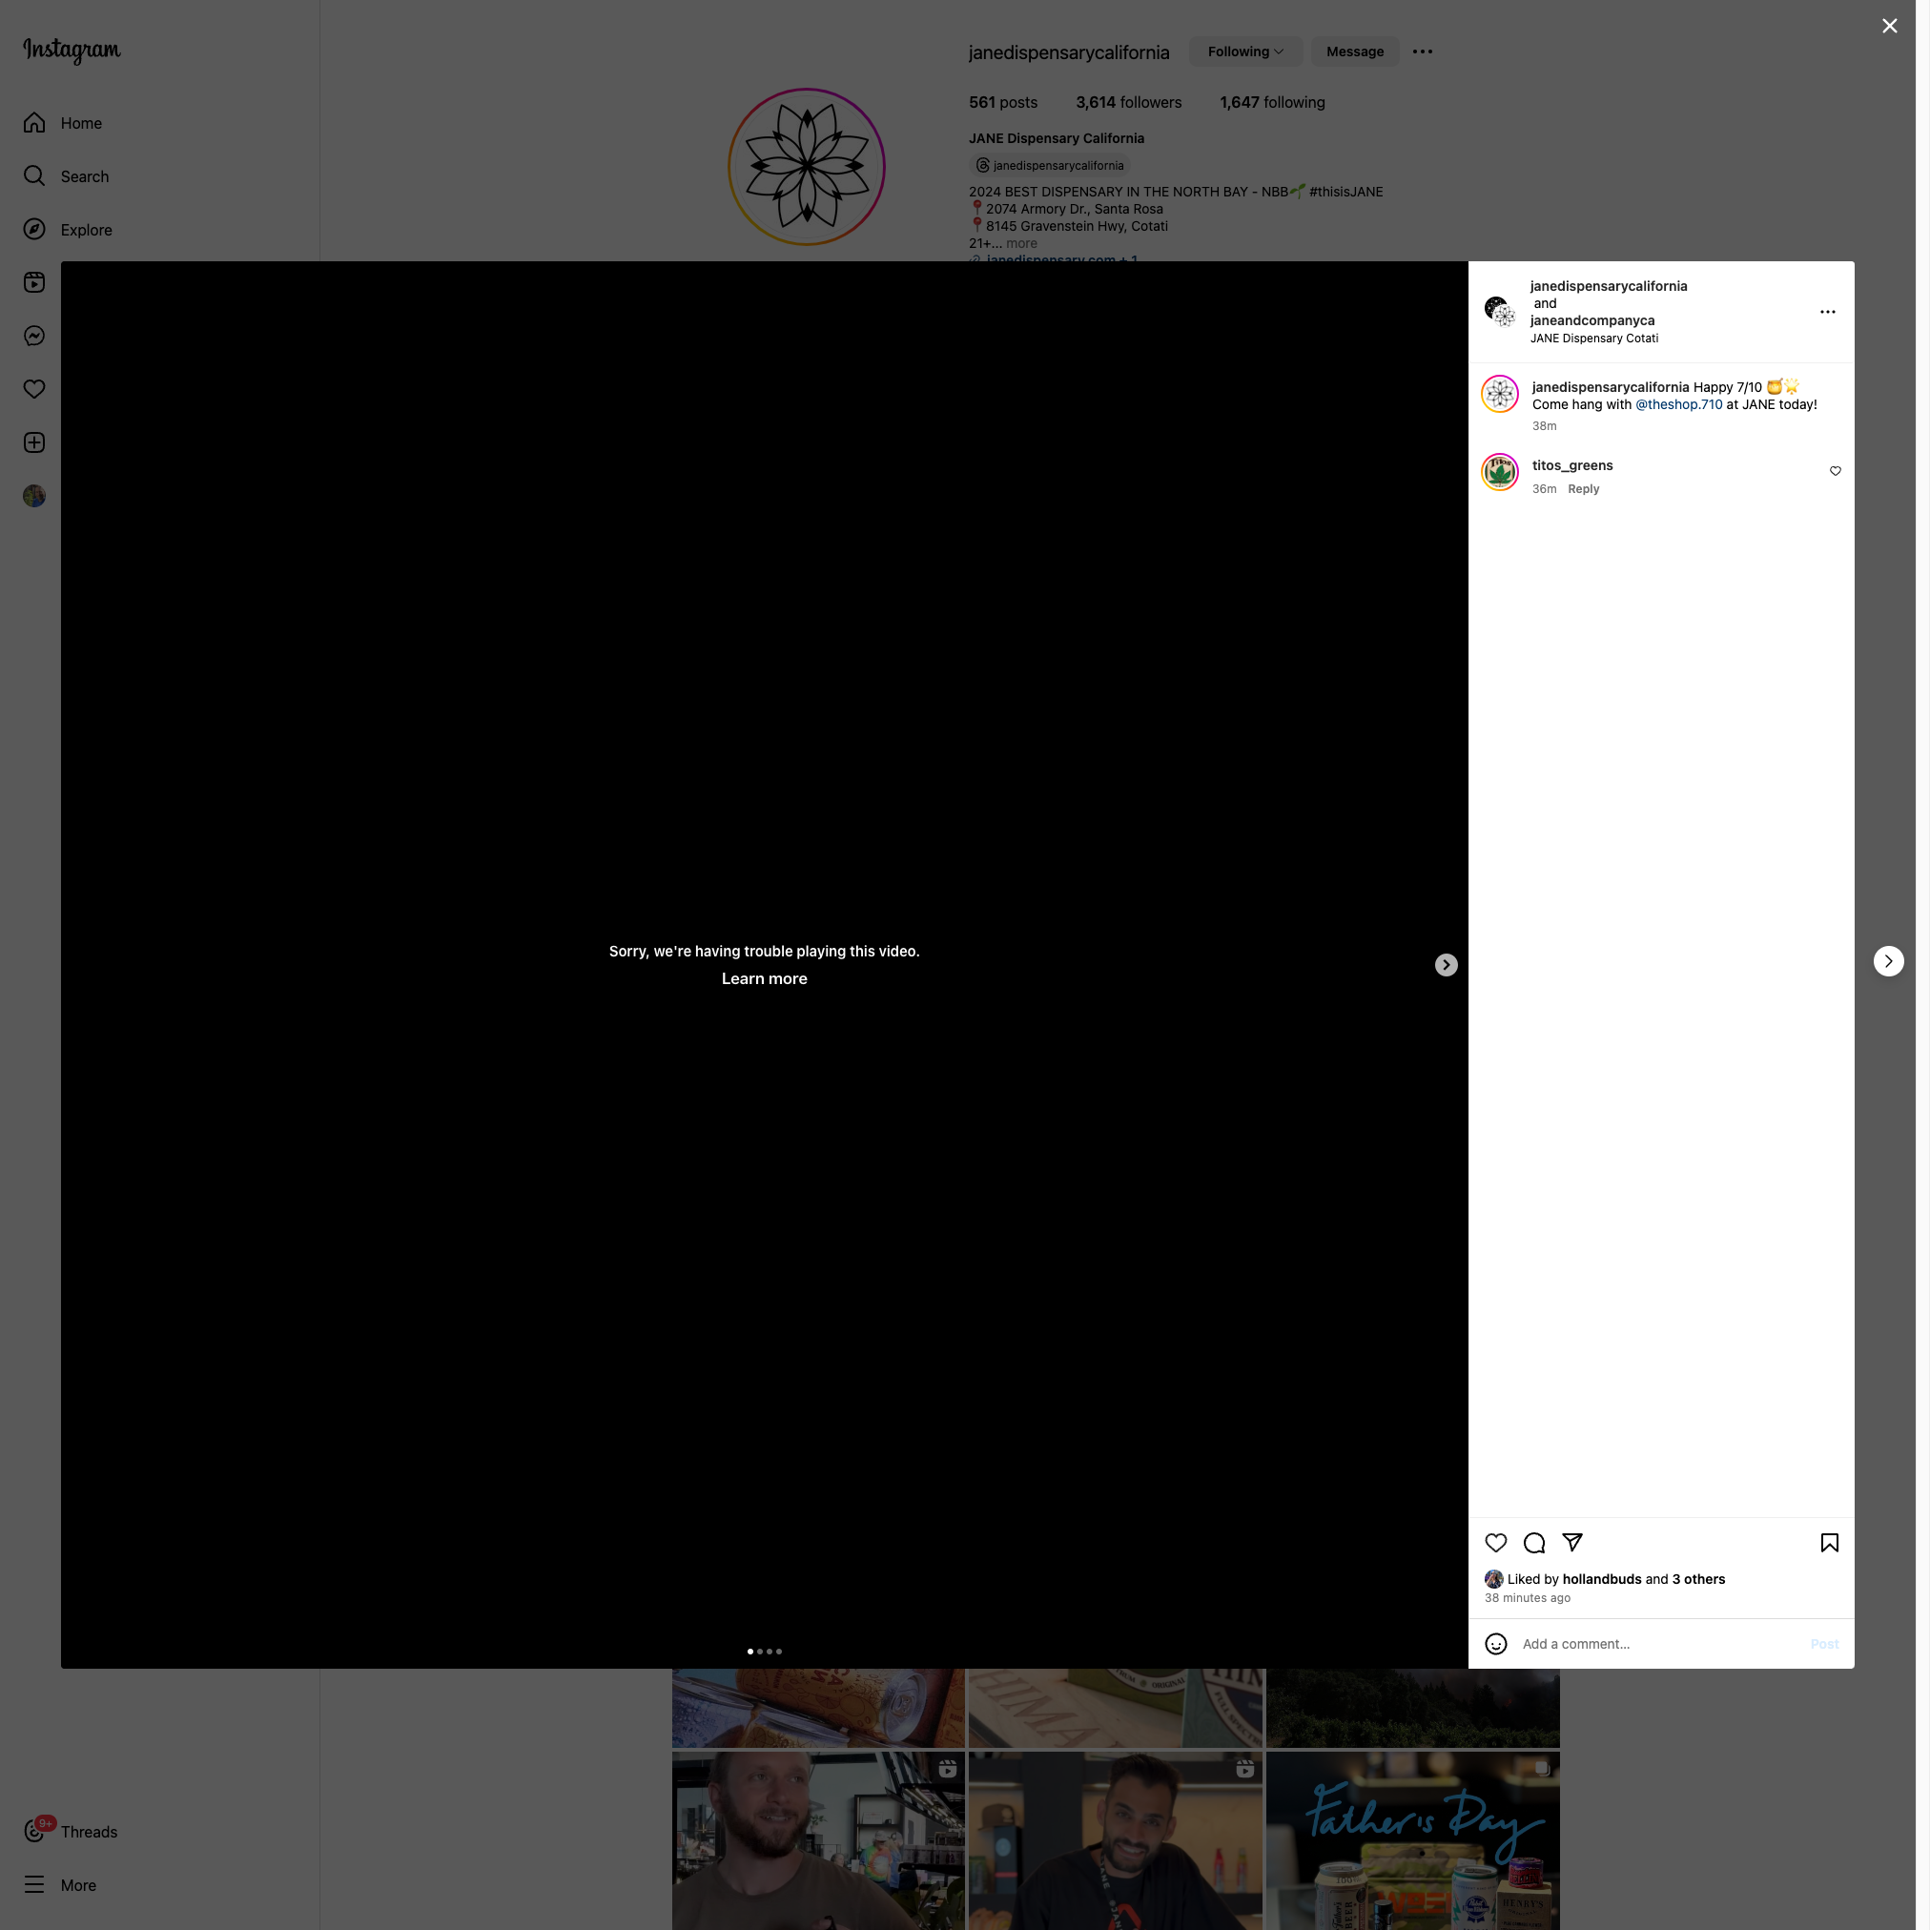Click titos_greens username
The image size is (1930, 1930).
(1572, 465)
